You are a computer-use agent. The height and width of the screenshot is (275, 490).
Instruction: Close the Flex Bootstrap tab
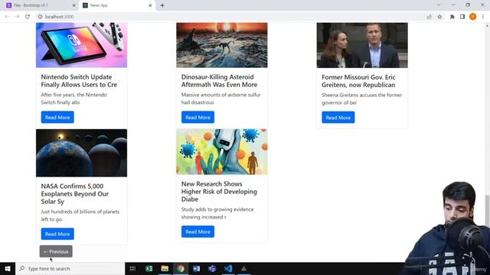point(74,5)
